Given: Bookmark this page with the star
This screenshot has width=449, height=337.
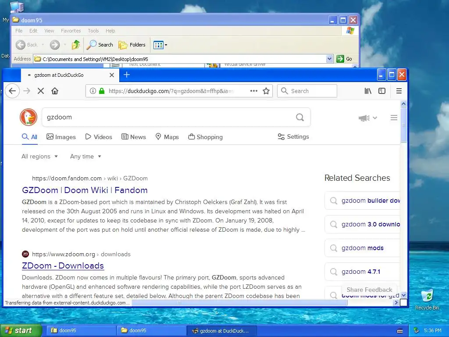Looking at the screenshot, I should pyautogui.click(x=266, y=91).
